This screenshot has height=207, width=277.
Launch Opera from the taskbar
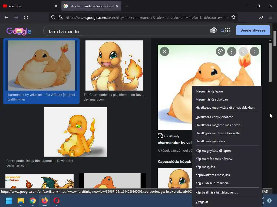click(x=57, y=201)
